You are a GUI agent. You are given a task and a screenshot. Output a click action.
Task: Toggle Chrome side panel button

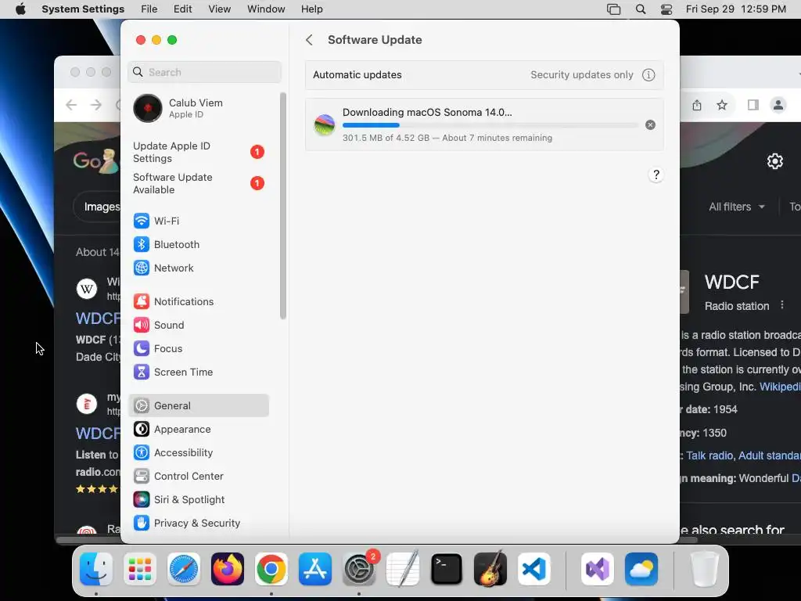click(753, 106)
